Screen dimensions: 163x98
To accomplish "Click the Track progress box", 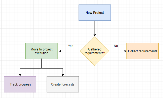I will pyautogui.click(x=20, y=84).
